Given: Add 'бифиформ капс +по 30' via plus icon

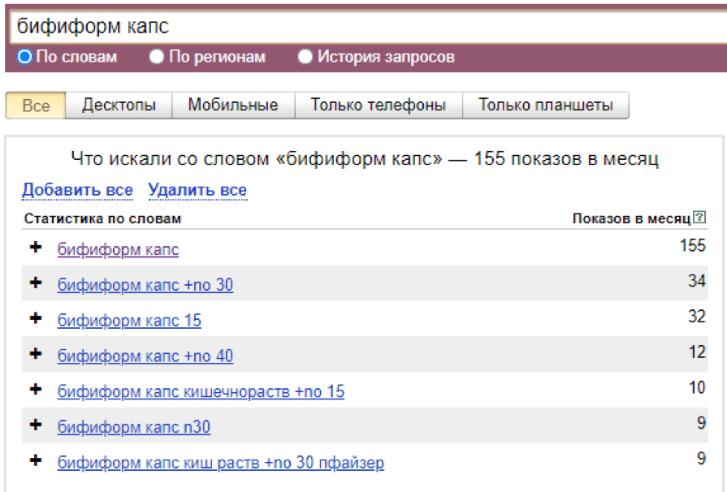Looking at the screenshot, I should (x=36, y=283).
